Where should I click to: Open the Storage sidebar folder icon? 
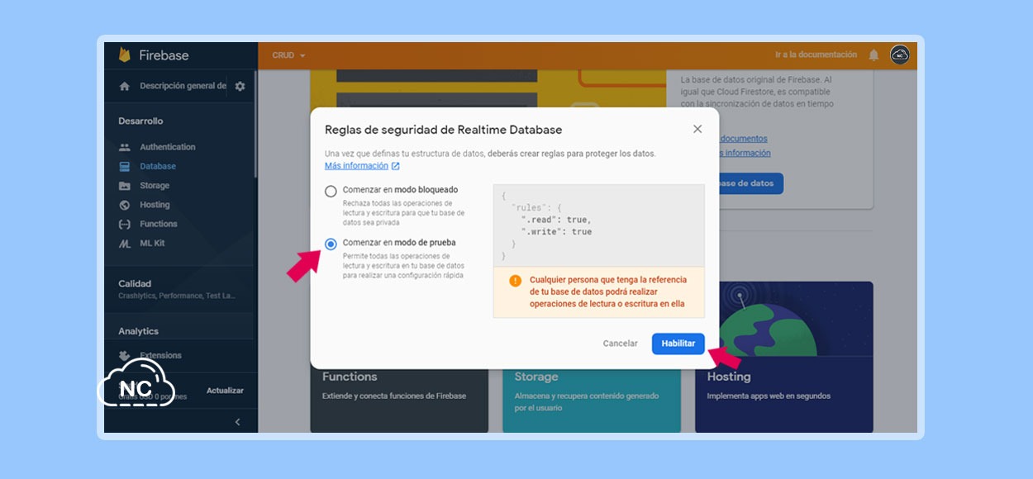pos(125,186)
